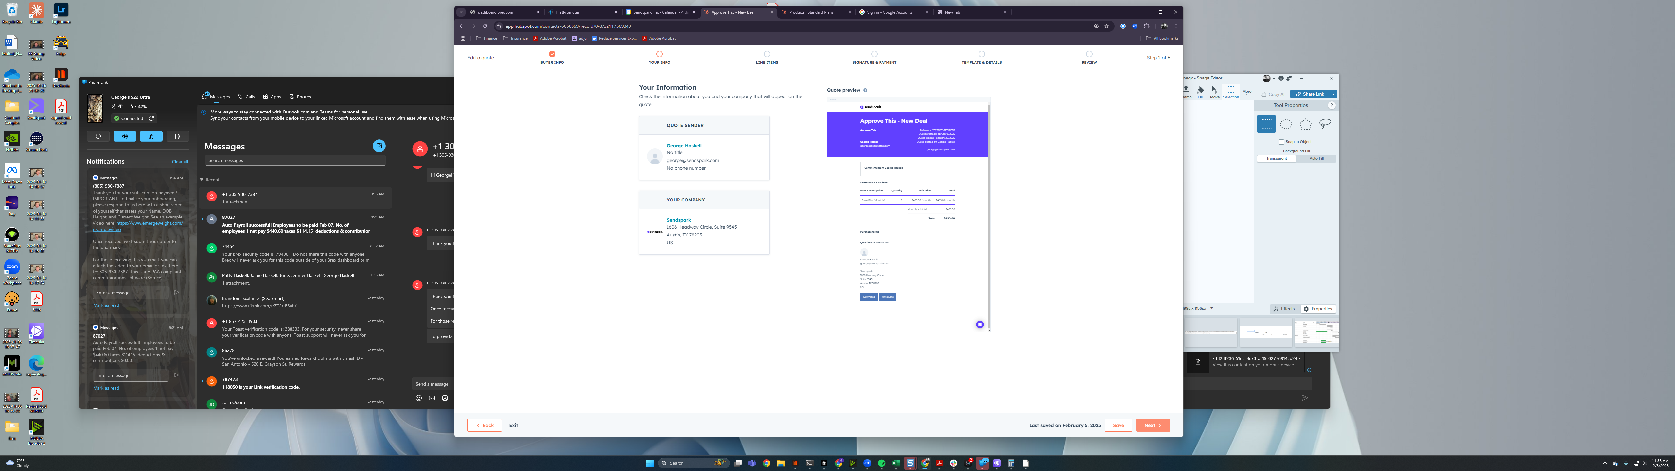Collapse the Recent messages group
This screenshot has height=471, width=1675.
coord(202,180)
